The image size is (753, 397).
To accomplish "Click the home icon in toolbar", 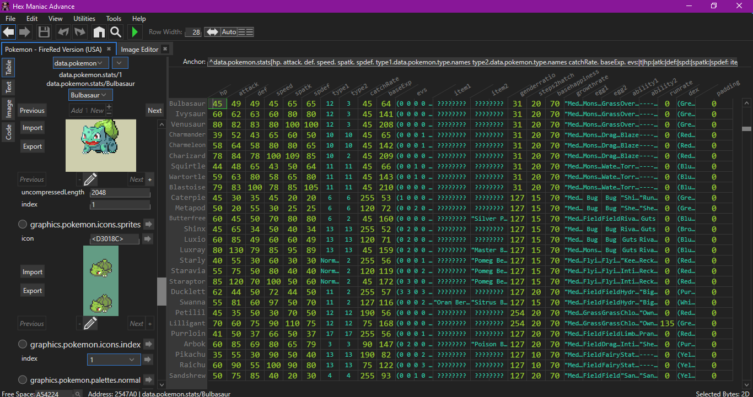I will (x=99, y=32).
